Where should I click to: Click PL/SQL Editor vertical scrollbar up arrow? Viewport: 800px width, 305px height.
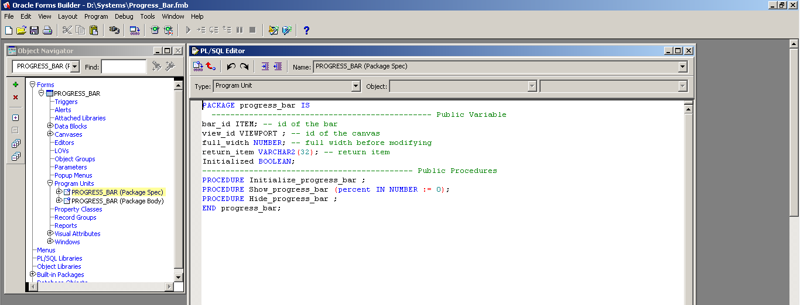click(689, 109)
